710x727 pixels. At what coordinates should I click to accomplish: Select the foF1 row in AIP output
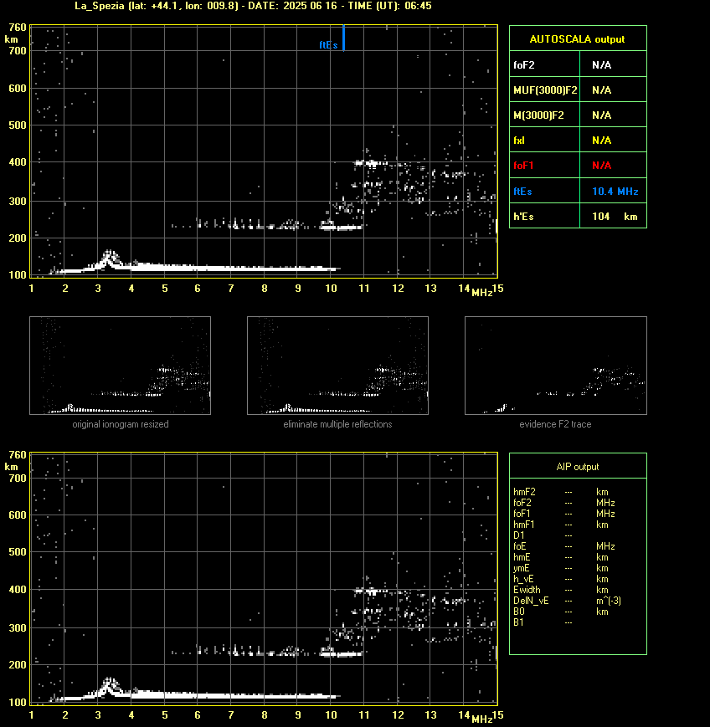(564, 514)
